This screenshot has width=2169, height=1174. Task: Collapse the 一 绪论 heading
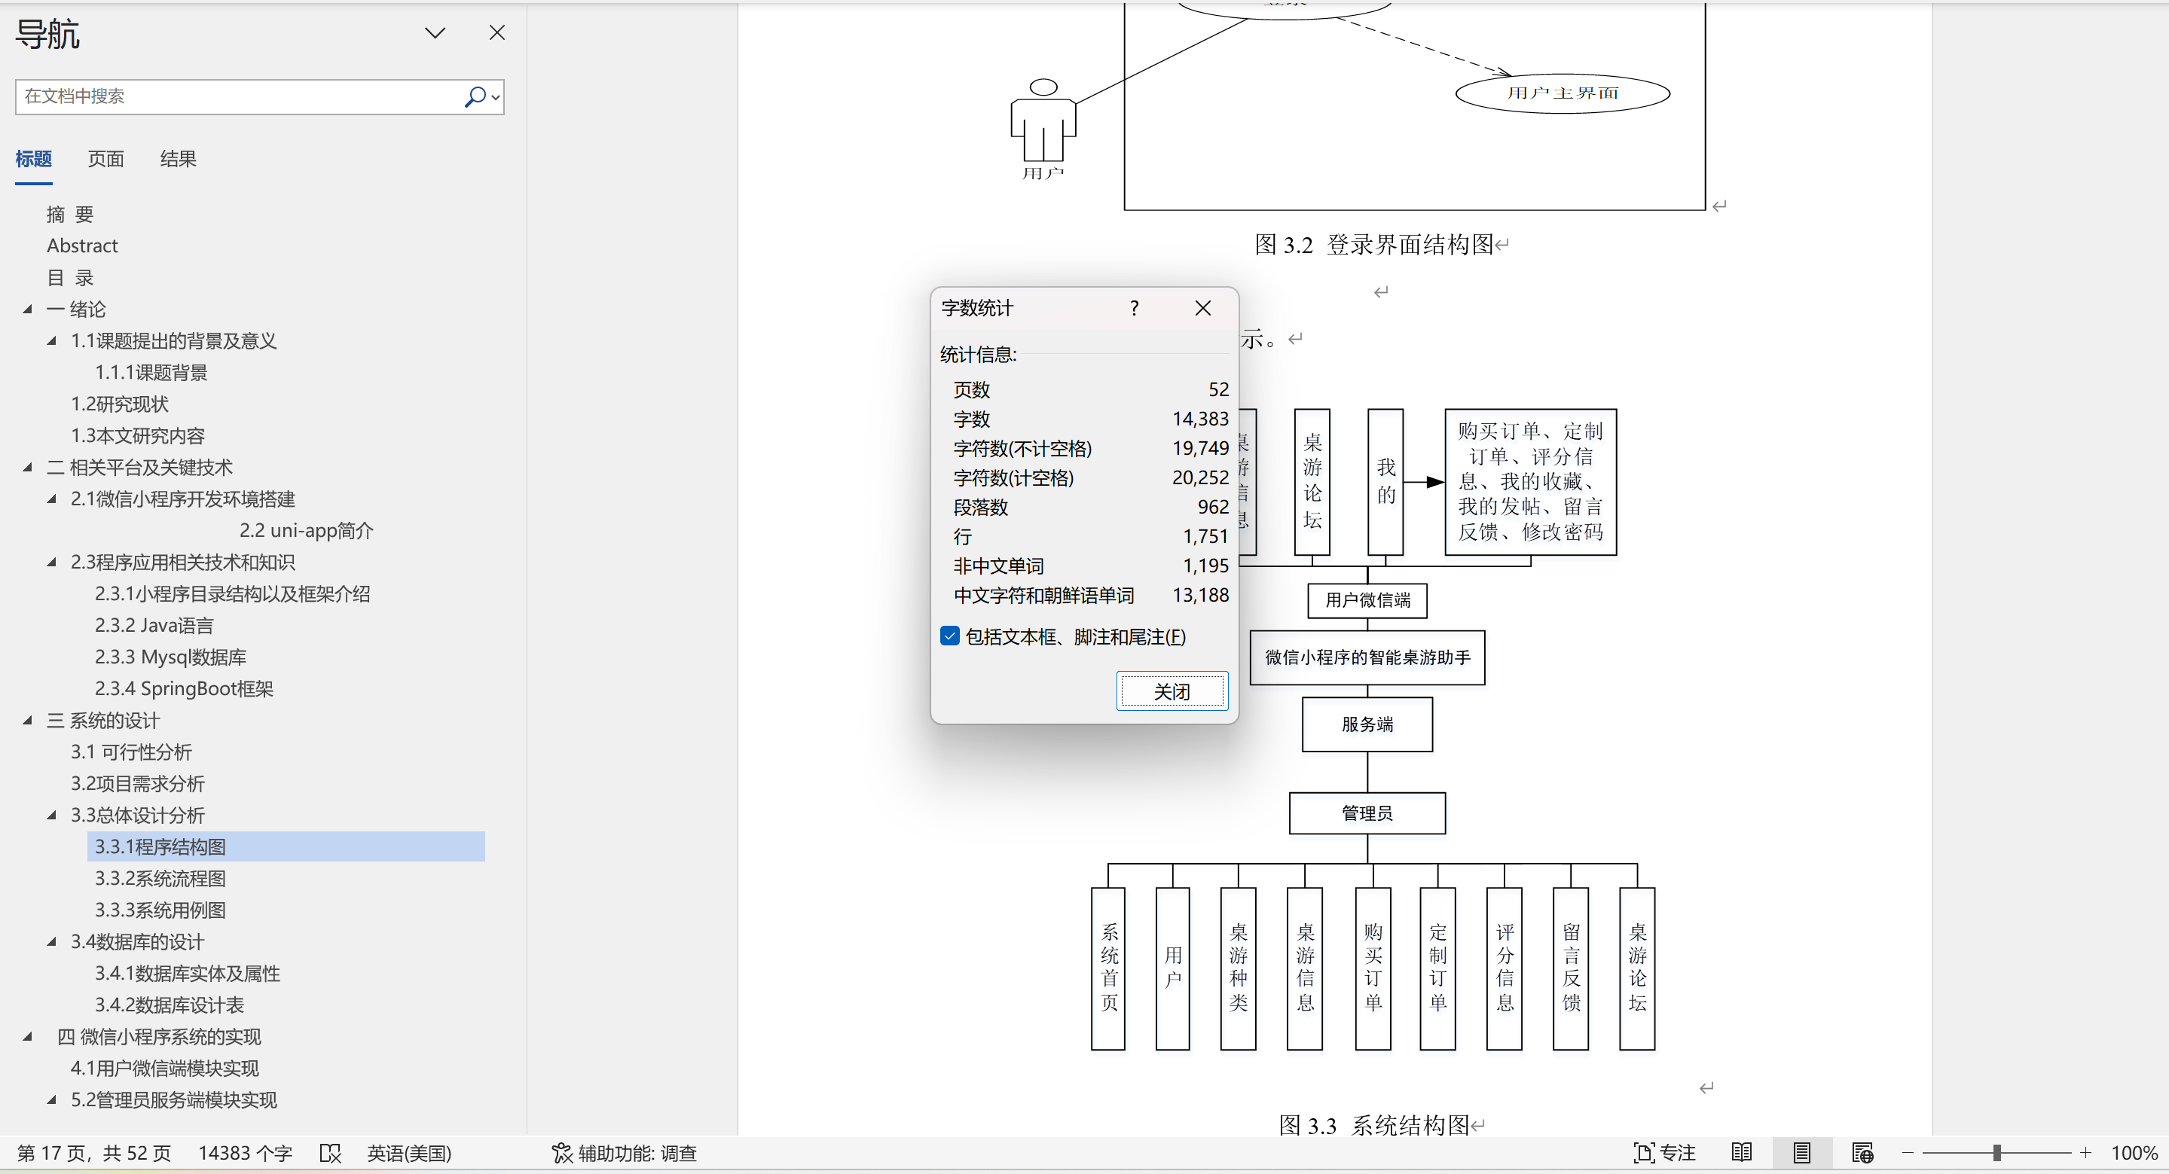pos(28,310)
